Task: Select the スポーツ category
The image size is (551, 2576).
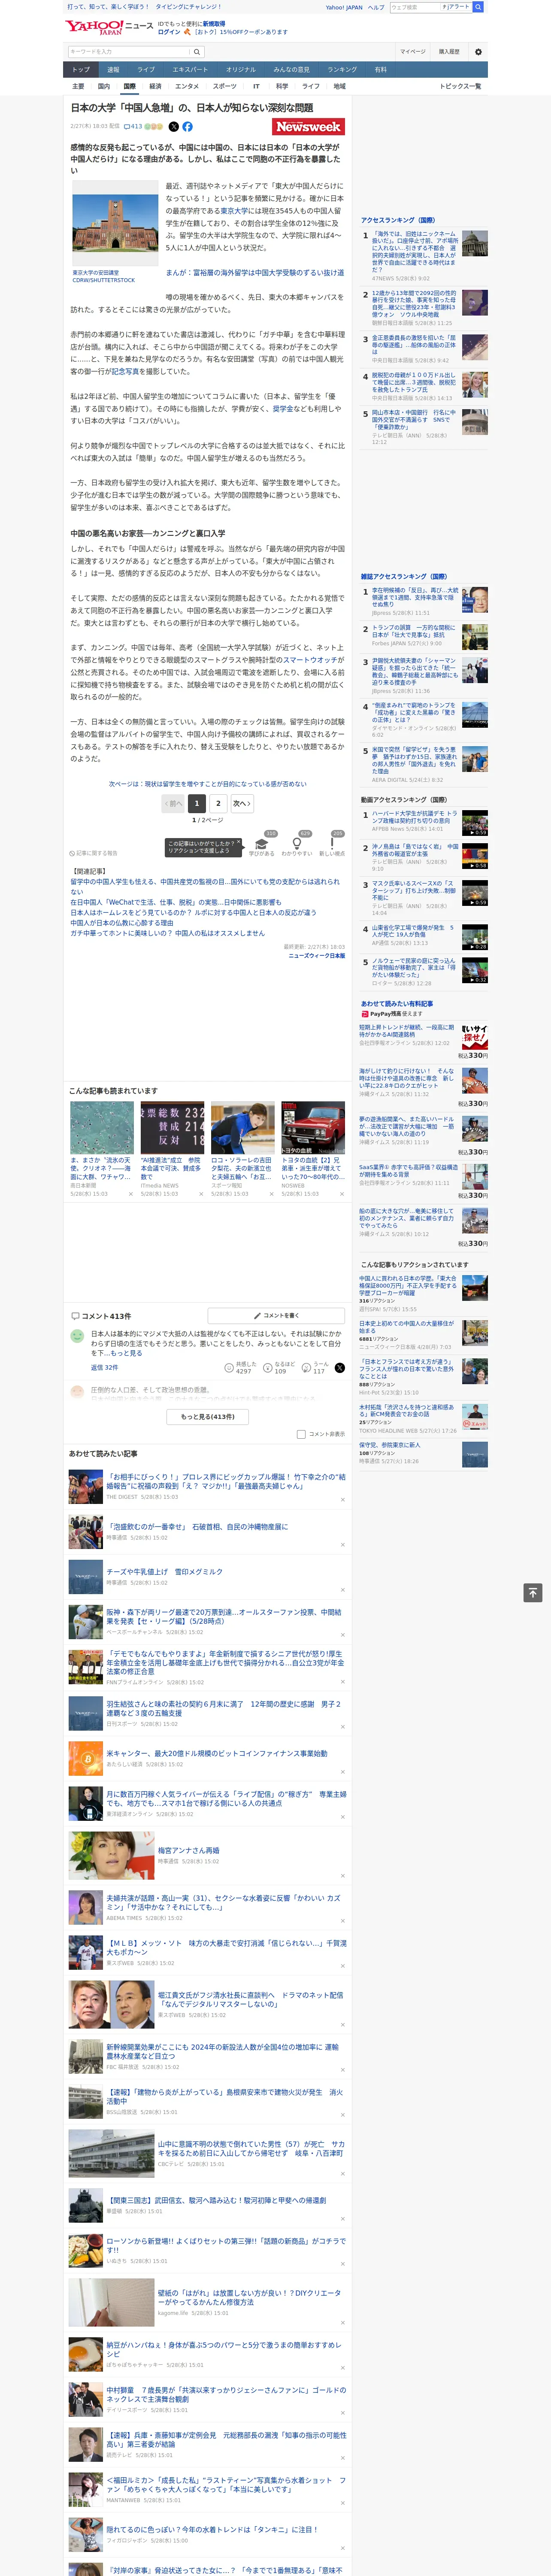Action: click(x=225, y=86)
